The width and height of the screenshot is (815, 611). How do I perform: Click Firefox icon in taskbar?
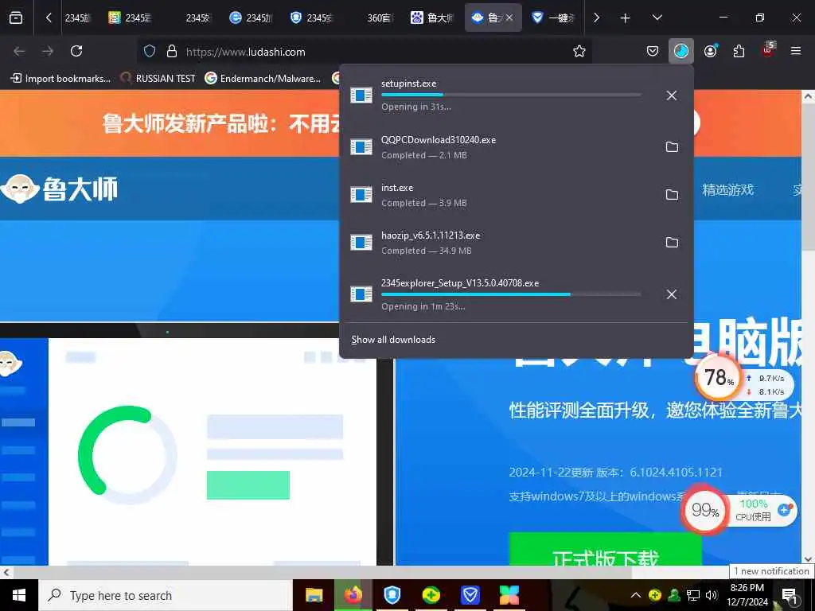(353, 595)
